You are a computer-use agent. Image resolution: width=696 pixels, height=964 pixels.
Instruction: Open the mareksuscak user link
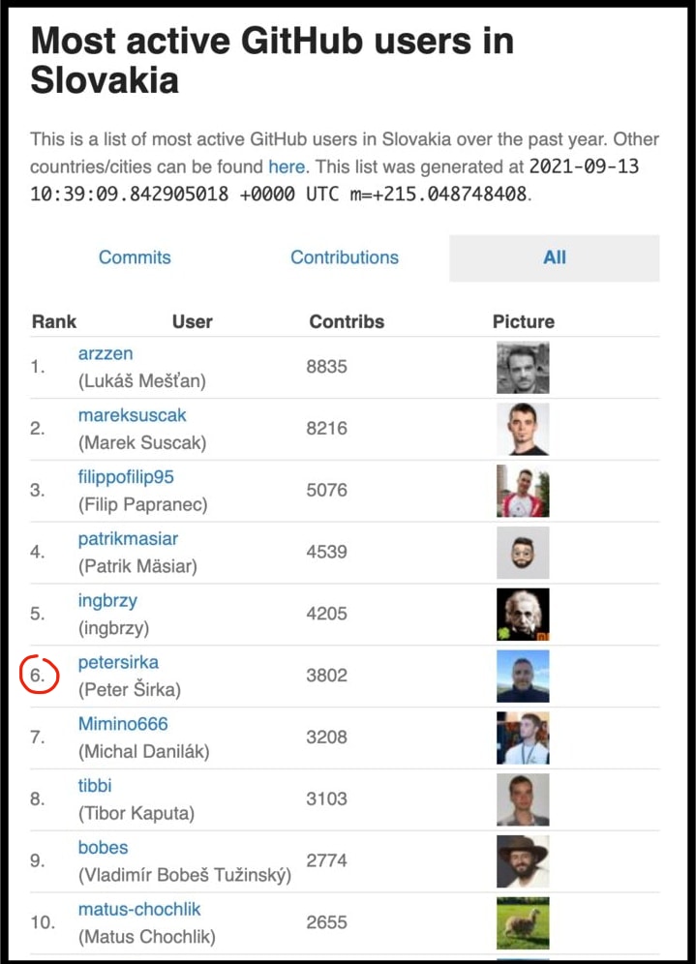[132, 415]
